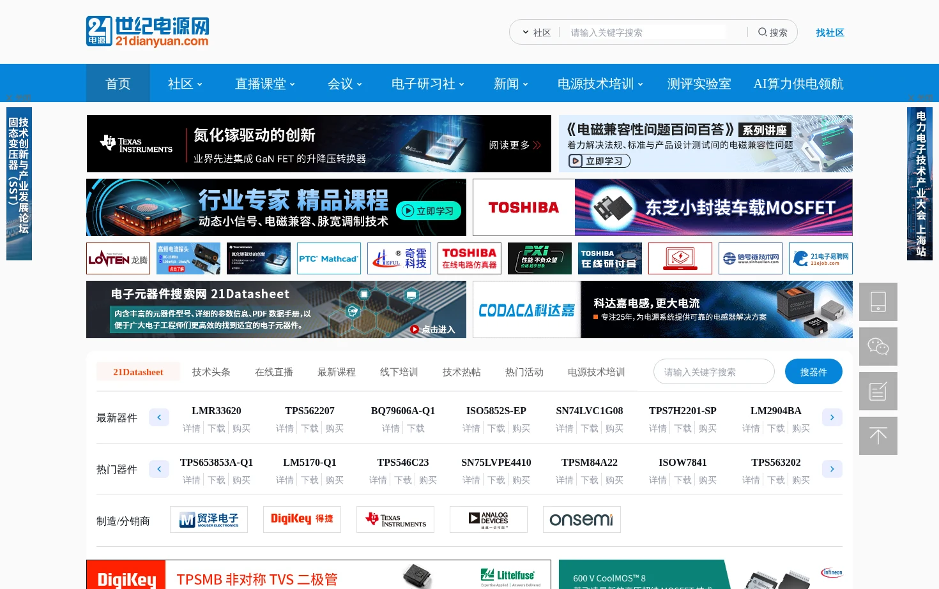Image resolution: width=939 pixels, height=589 pixels.
Task: Open the LOTEN 龙腾 logo tile
Action: point(118,258)
